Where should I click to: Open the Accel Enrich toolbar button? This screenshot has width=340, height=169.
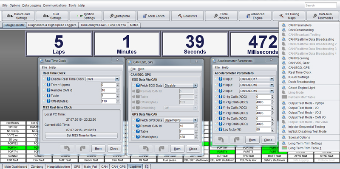click(153, 16)
